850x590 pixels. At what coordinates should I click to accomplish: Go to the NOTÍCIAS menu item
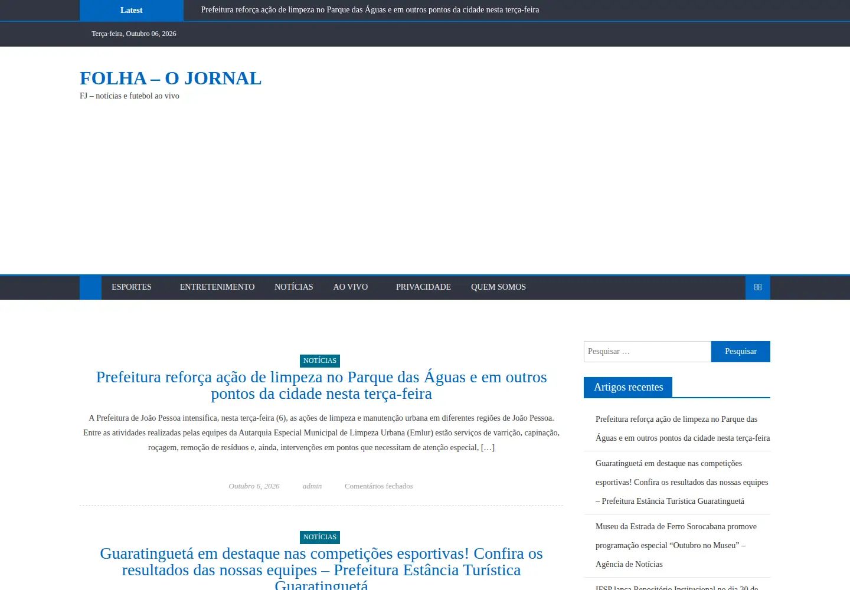(x=294, y=287)
